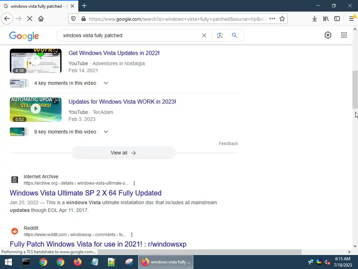Image resolution: width=358 pixels, height=269 pixels.
Task: Open tracking protection shield icon
Action: (x=73, y=19)
